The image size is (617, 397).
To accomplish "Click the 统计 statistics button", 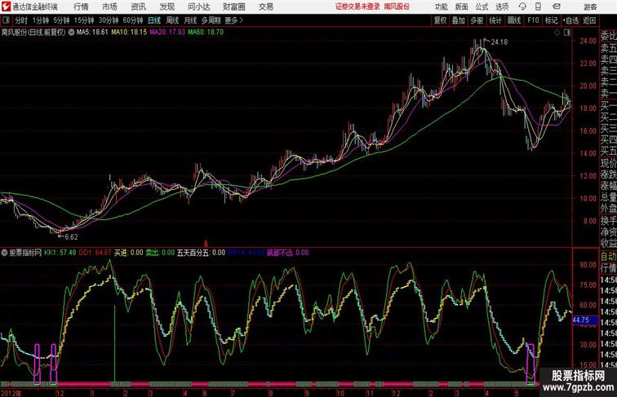I will click(x=495, y=20).
